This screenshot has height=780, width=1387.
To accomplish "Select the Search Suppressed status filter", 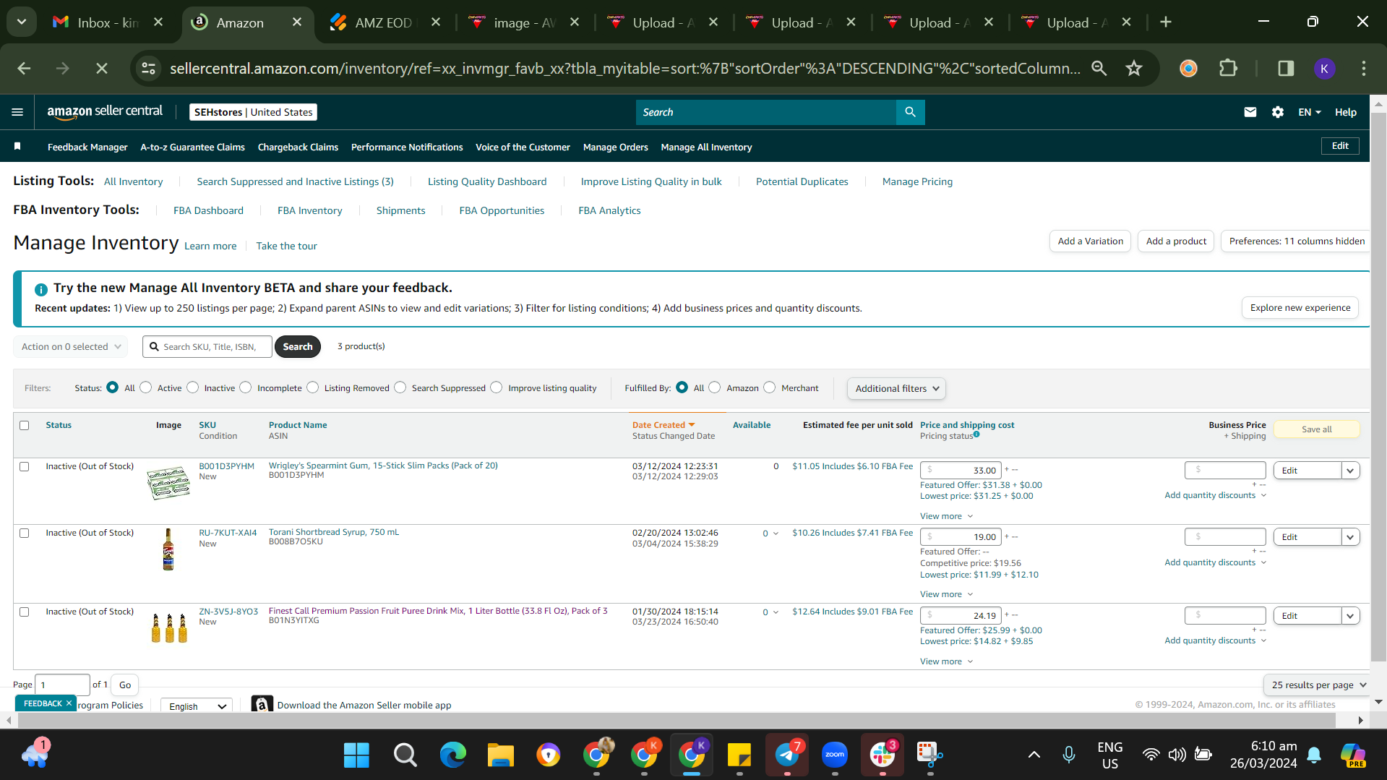I will [400, 387].
